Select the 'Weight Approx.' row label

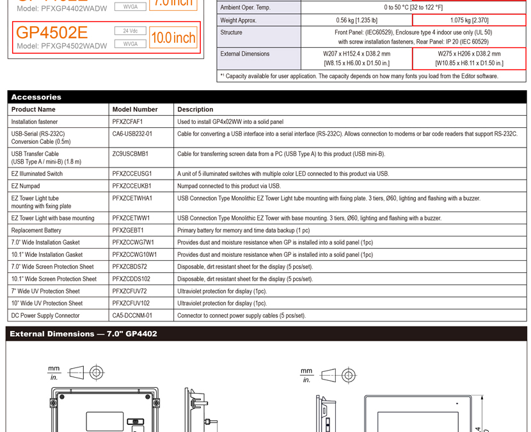(239, 20)
